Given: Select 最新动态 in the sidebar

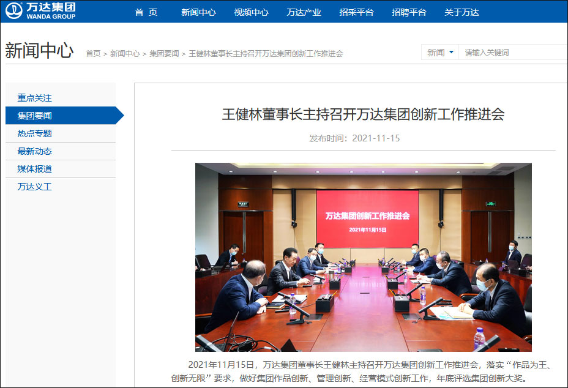Looking at the screenshot, I should [x=61, y=151].
